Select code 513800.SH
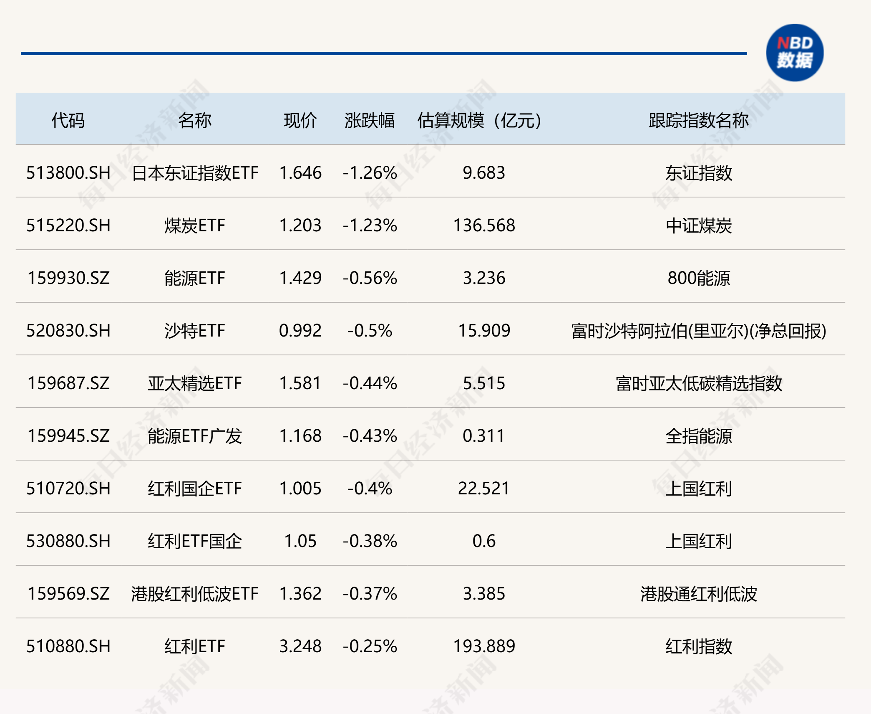The width and height of the screenshot is (871, 714). coord(68,173)
